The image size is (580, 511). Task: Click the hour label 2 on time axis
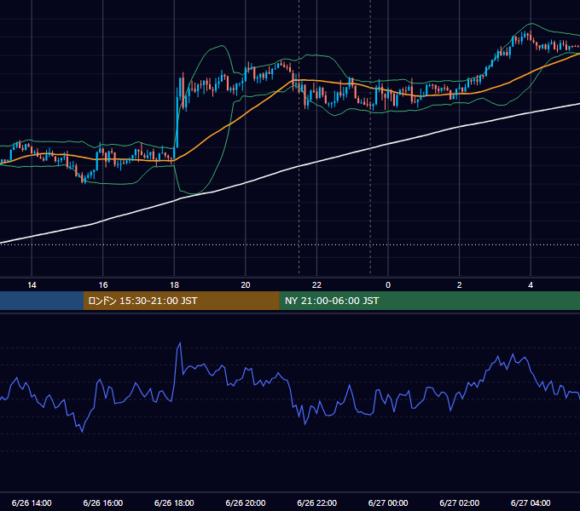(x=459, y=285)
